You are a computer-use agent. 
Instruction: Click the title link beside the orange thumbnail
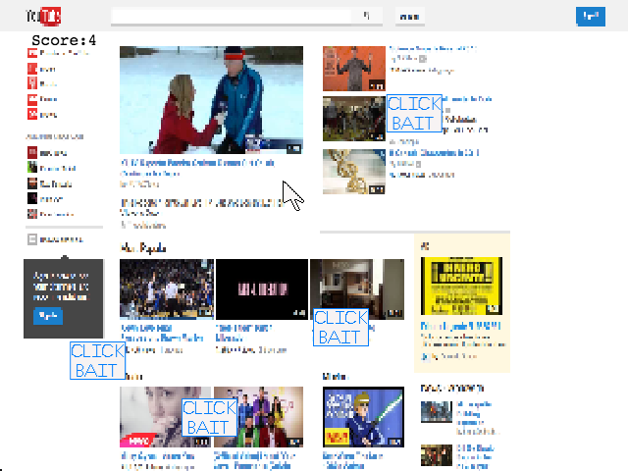tap(433, 48)
